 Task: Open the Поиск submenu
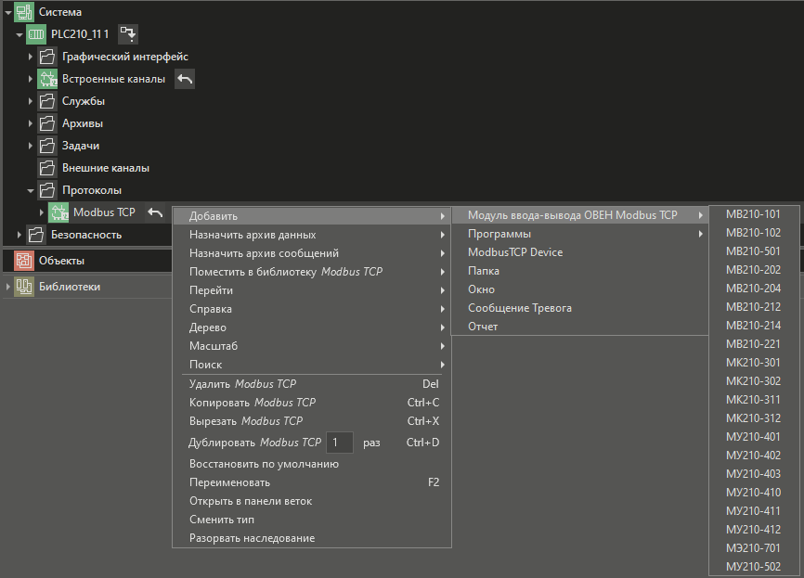(x=312, y=365)
